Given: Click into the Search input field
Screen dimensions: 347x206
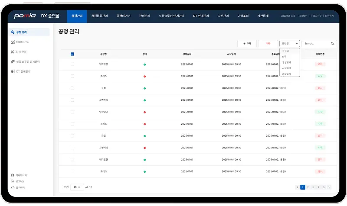Looking at the screenshot, I should 316,44.
